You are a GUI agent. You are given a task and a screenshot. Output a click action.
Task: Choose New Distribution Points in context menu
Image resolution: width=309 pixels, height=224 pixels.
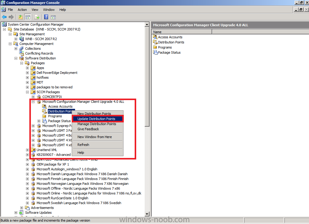[98, 114]
